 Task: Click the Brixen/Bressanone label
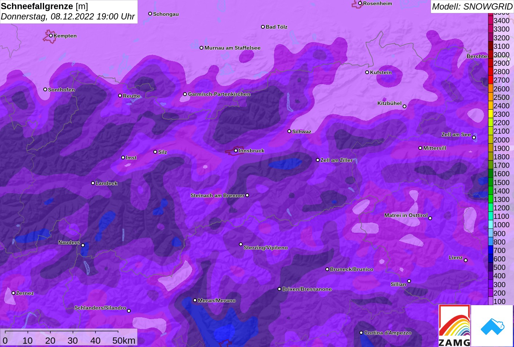pyautogui.click(x=307, y=289)
